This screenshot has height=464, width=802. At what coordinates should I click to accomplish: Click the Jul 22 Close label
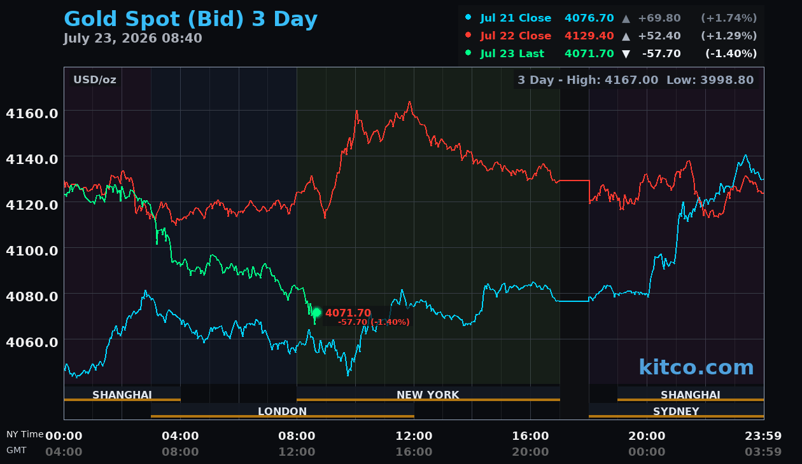[516, 36]
